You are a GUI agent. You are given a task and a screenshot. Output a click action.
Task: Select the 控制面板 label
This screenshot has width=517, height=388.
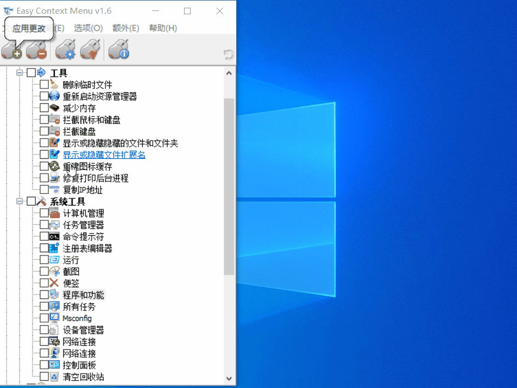(79, 365)
